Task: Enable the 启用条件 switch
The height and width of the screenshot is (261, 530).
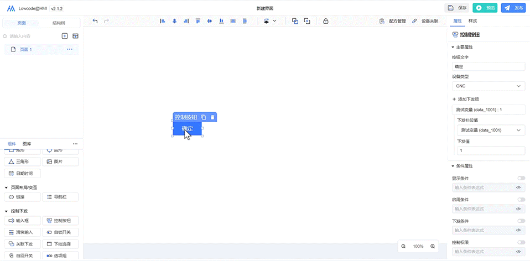Action: click(x=521, y=200)
